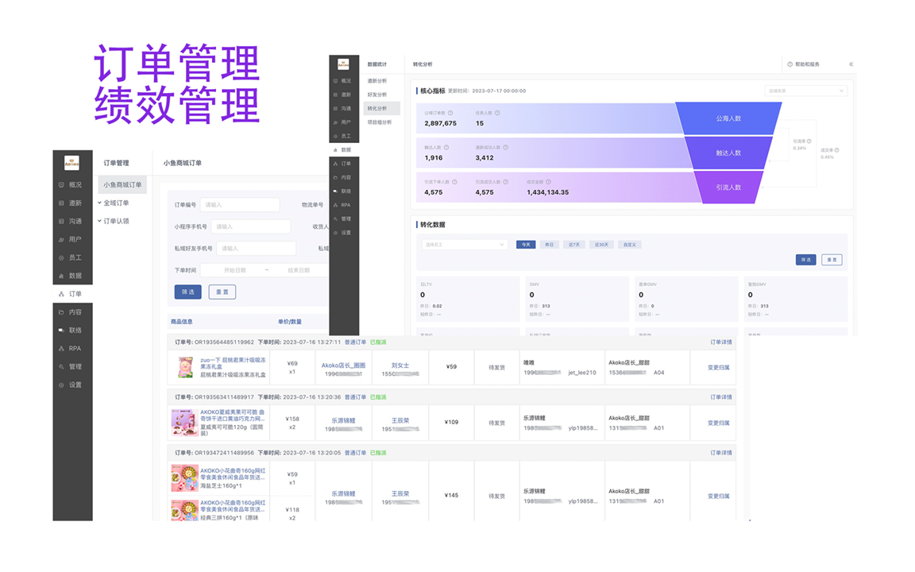Expand the 订单认领 submenu
Screen dimensions: 915x572
click(115, 222)
